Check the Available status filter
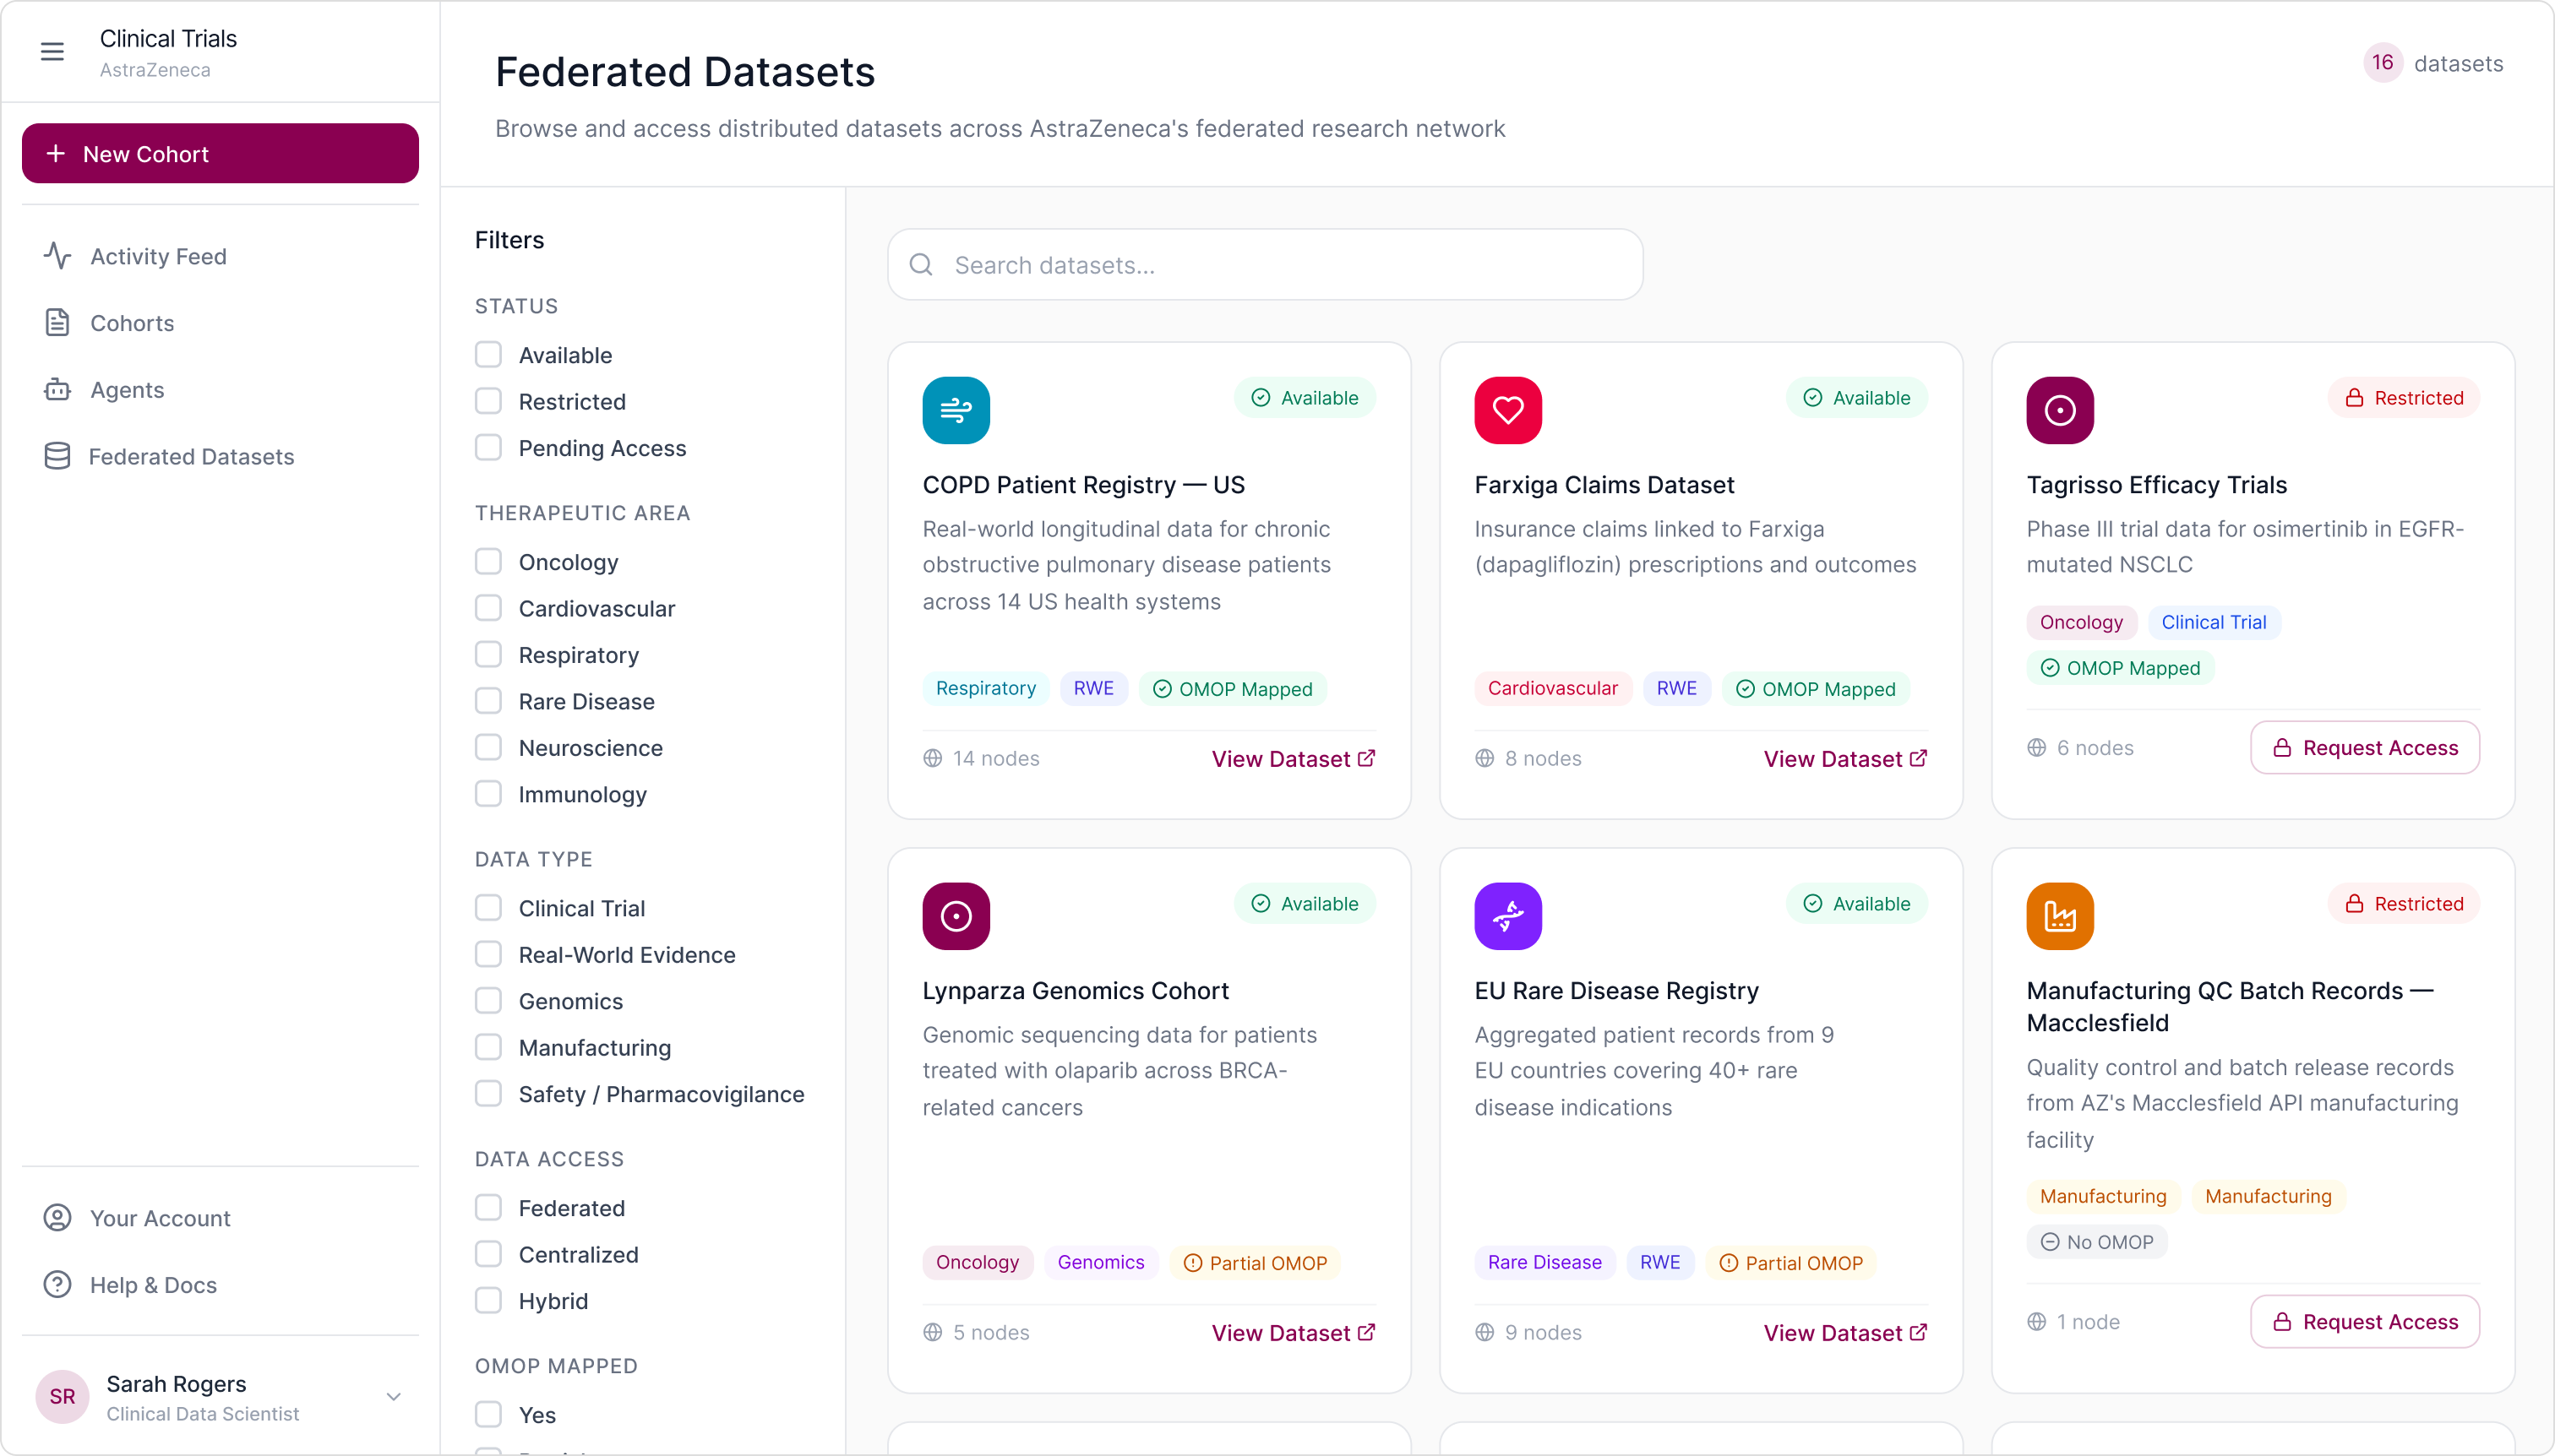Image resolution: width=2555 pixels, height=1456 pixels. coord(488,355)
